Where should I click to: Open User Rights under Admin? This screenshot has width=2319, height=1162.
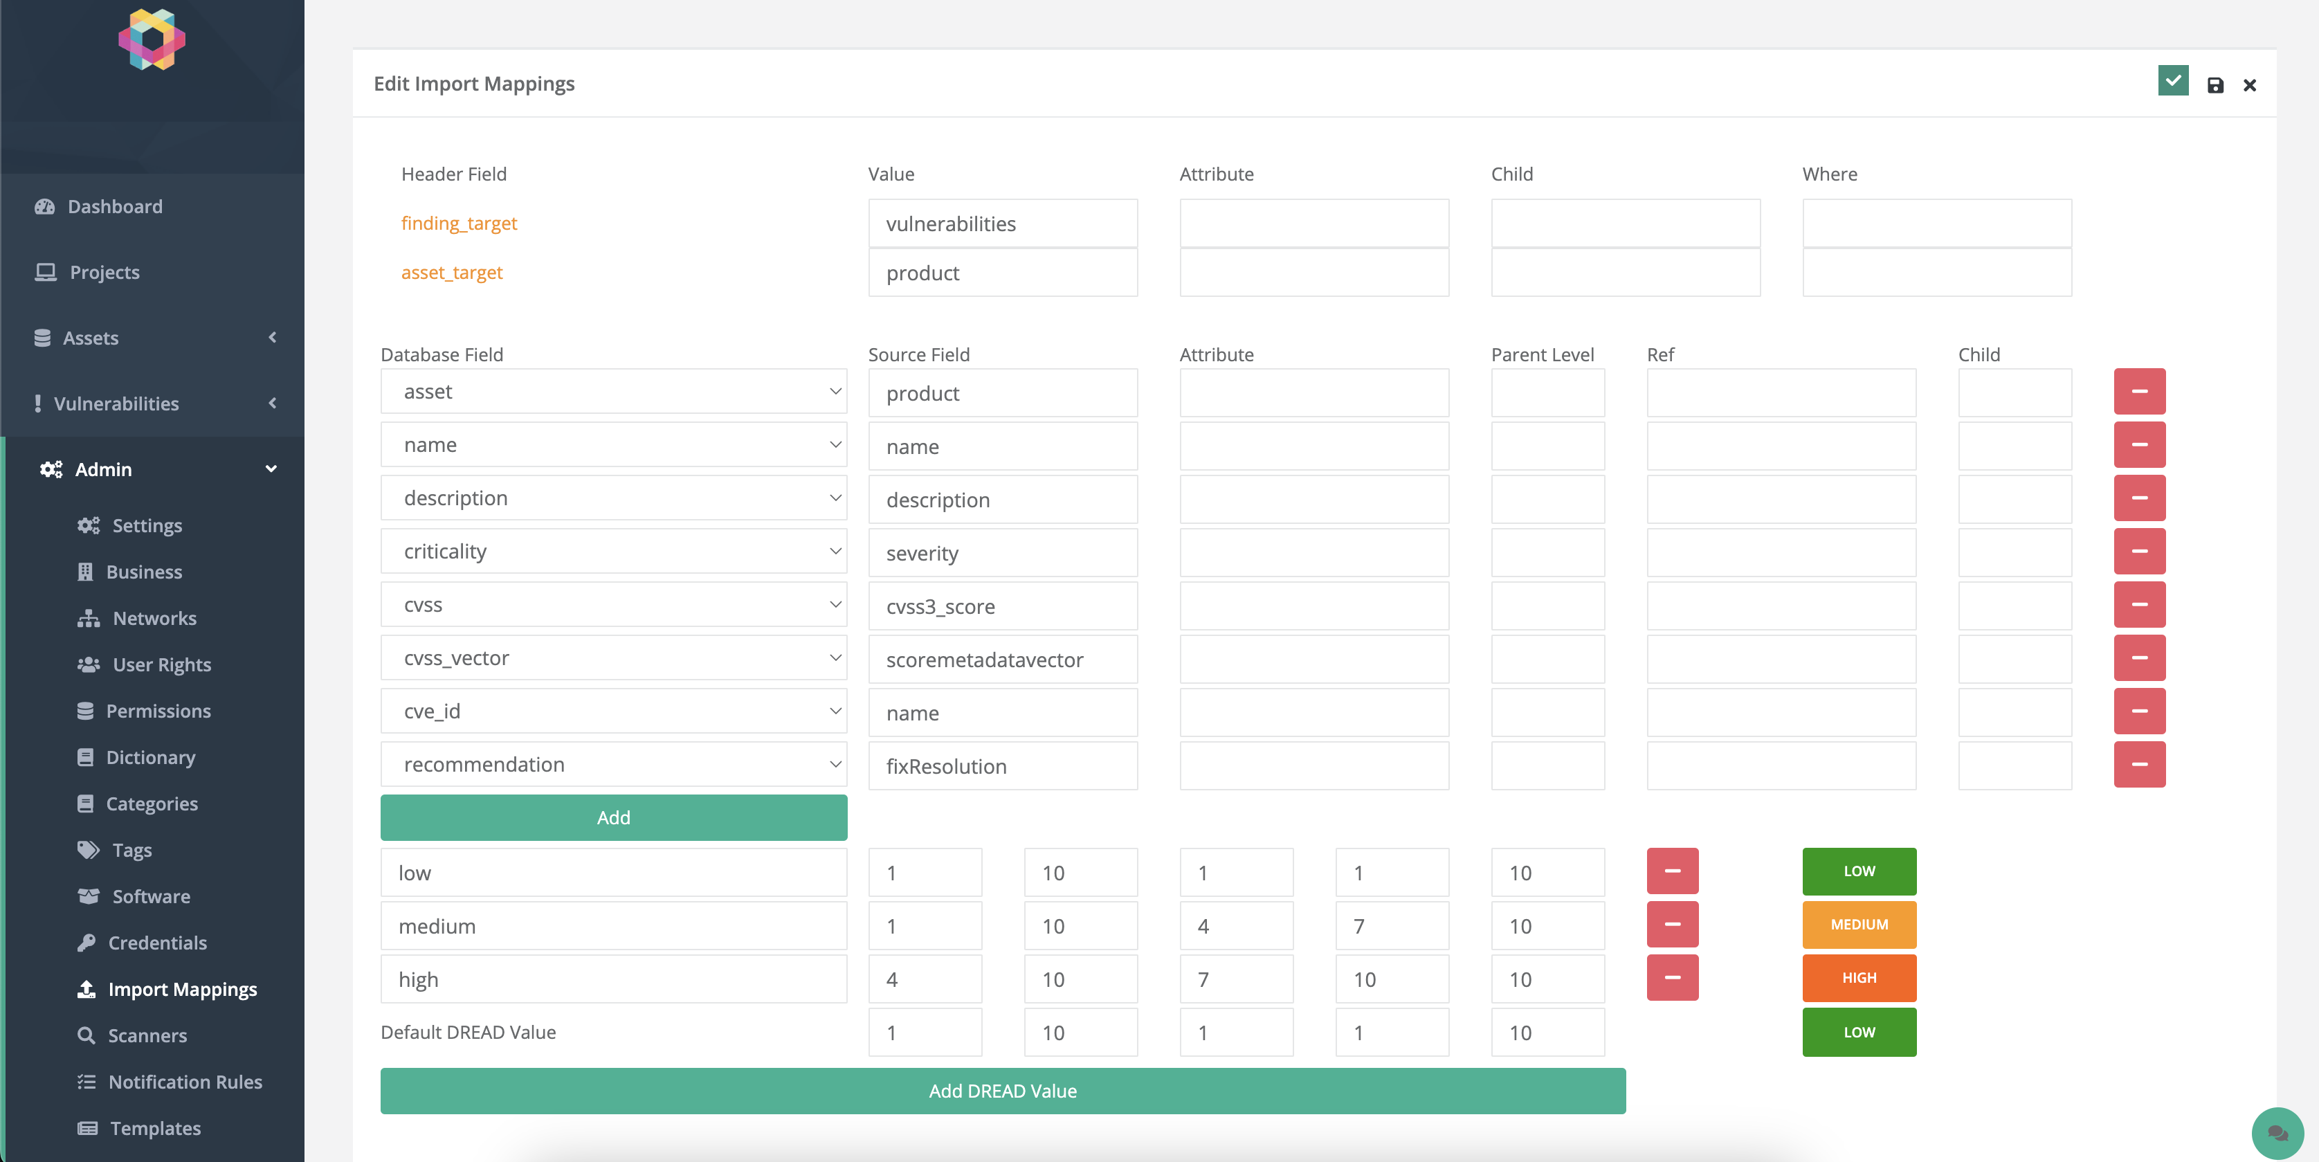pyautogui.click(x=144, y=664)
